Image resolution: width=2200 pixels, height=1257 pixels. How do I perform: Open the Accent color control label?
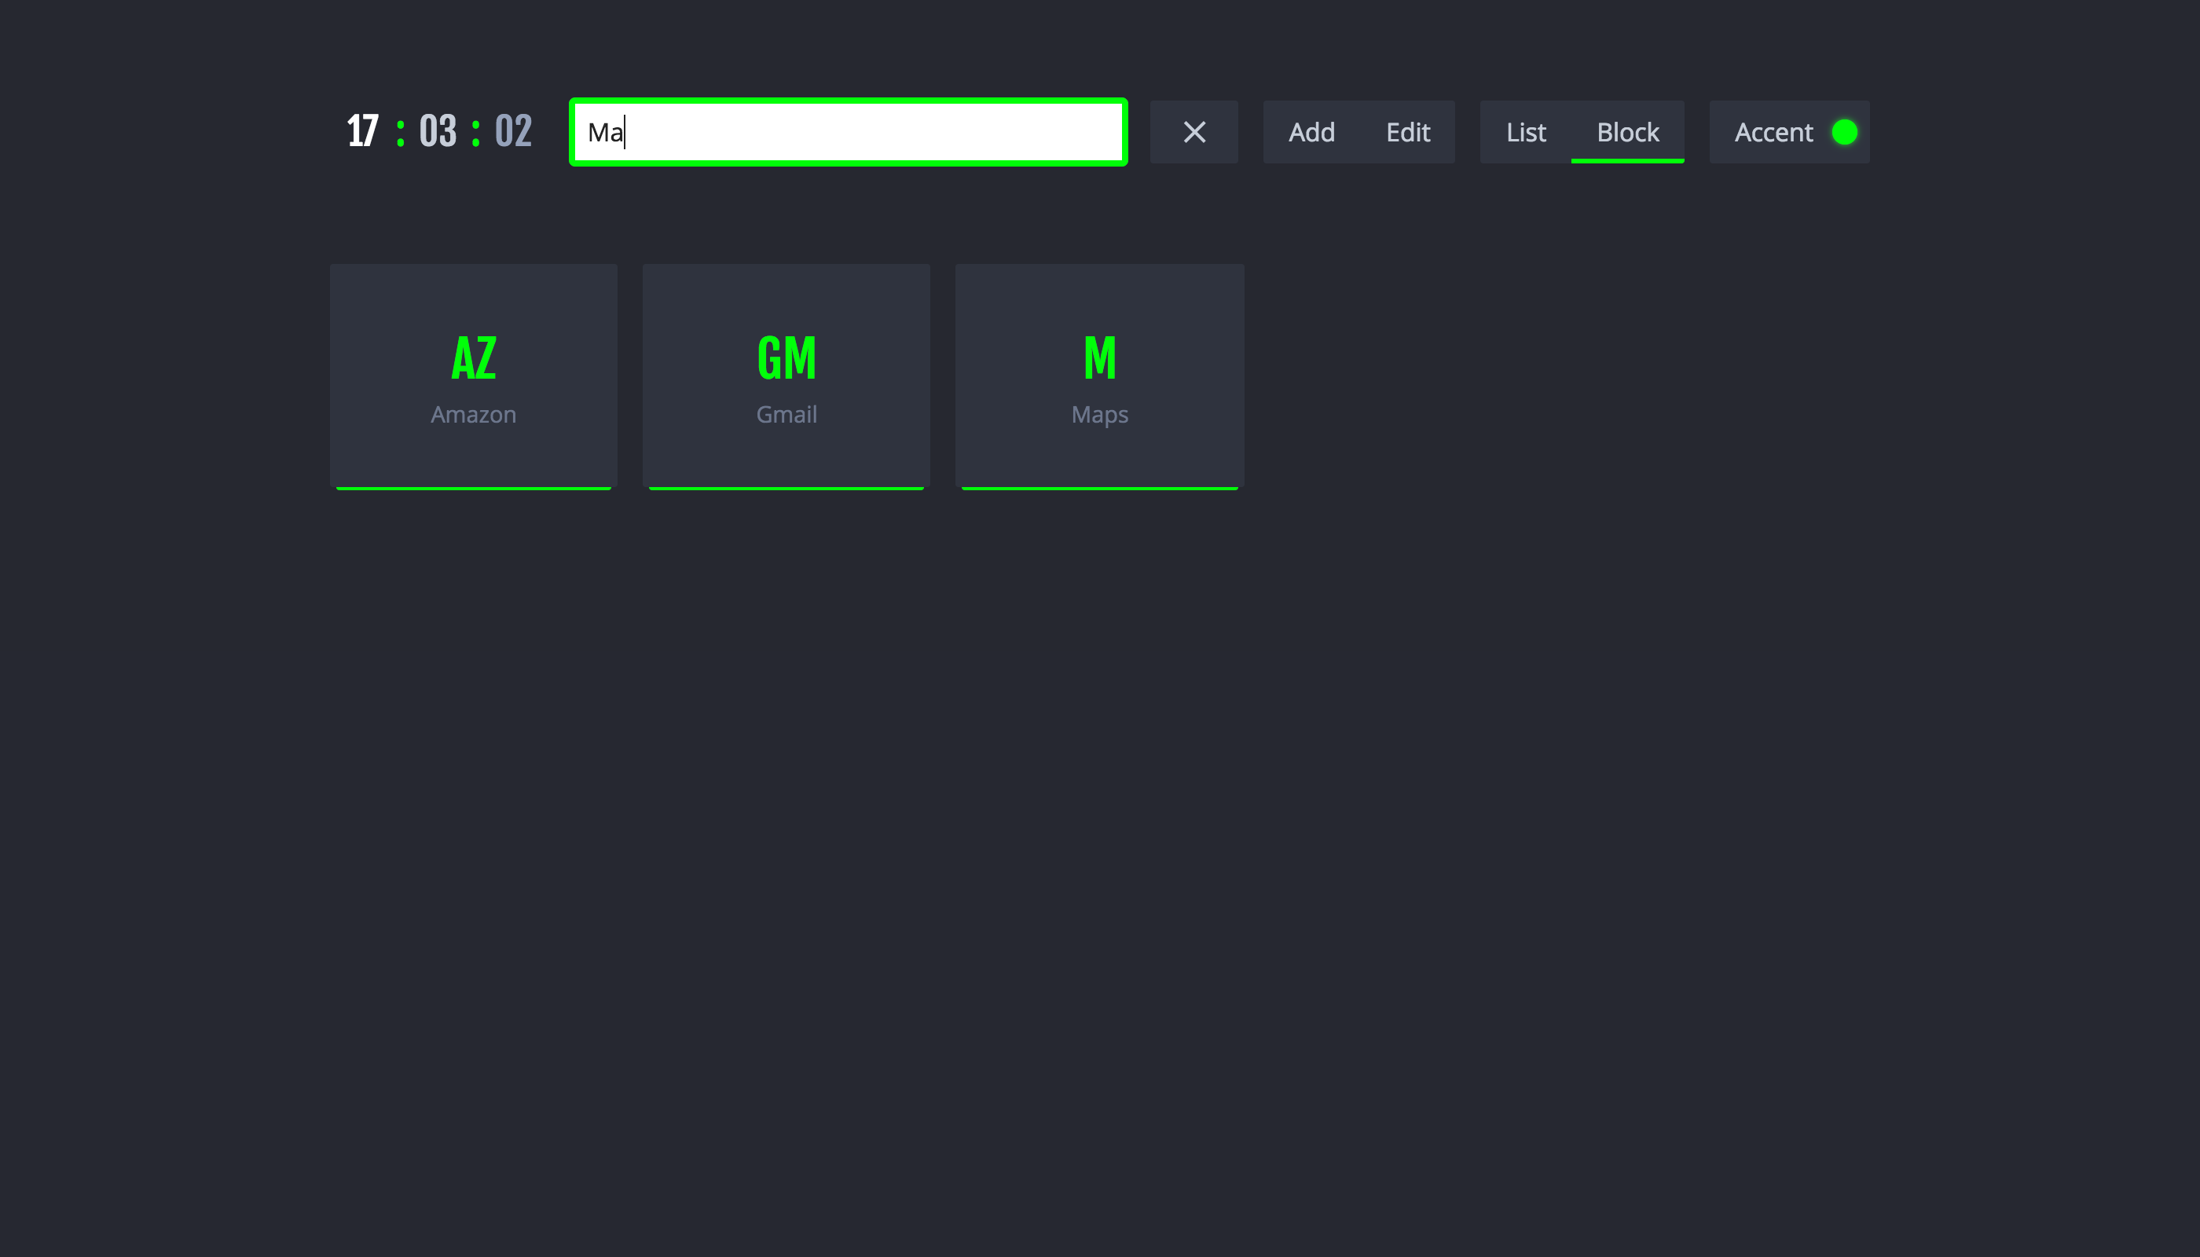[x=1773, y=132]
